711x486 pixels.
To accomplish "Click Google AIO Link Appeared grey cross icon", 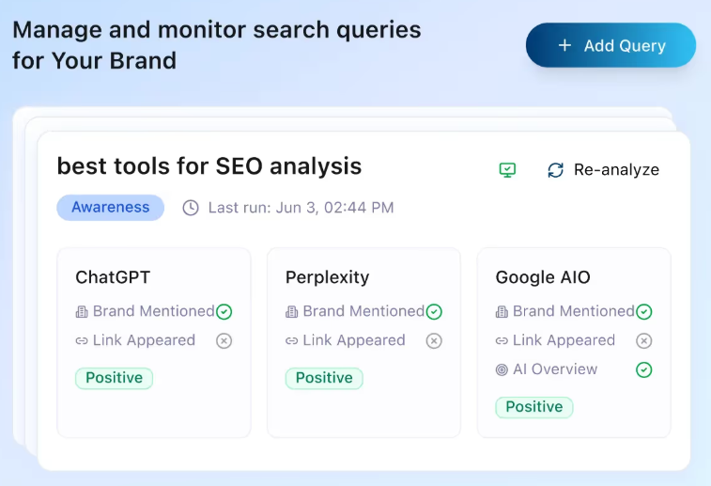I will point(644,341).
